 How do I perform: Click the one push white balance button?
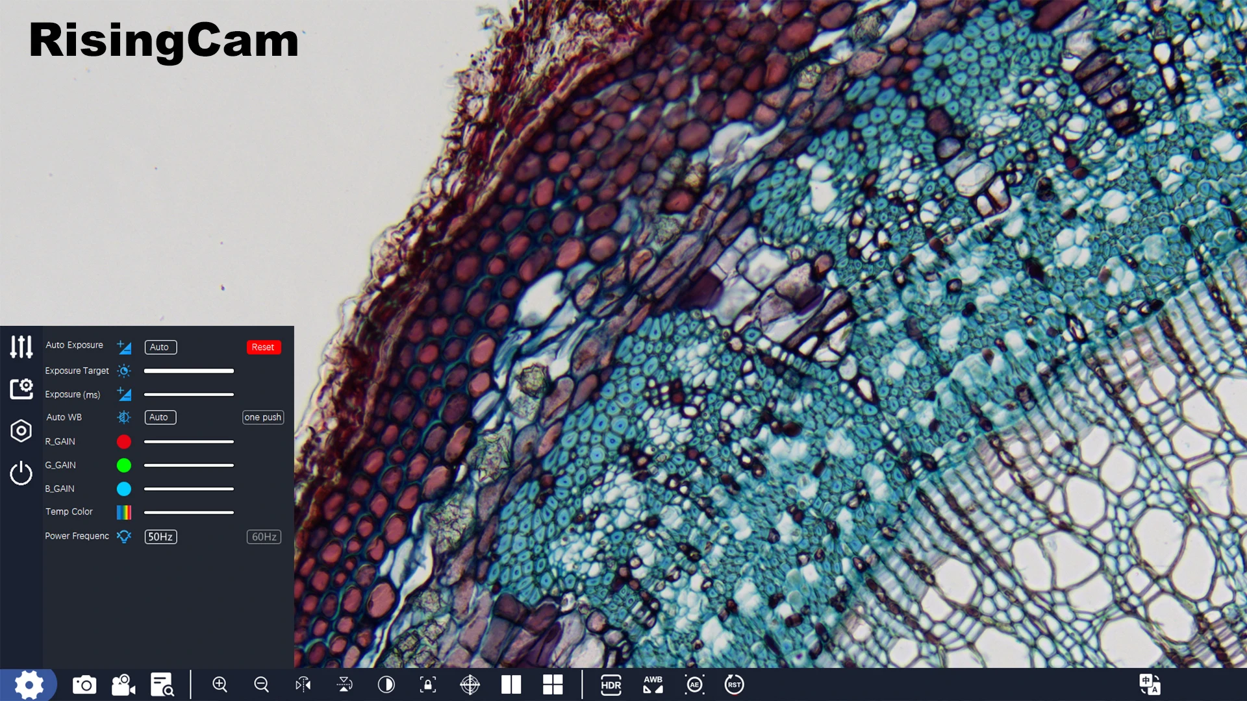[x=263, y=417]
